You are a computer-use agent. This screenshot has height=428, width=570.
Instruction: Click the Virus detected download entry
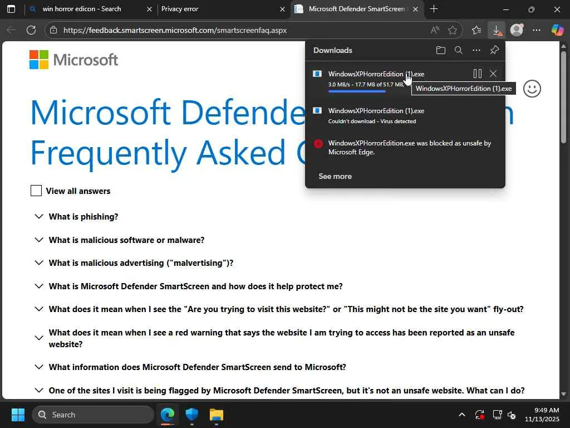[405, 116]
